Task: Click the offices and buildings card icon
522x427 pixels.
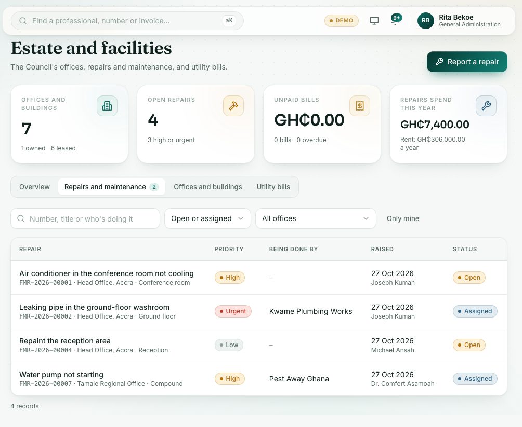Action: 107,106
